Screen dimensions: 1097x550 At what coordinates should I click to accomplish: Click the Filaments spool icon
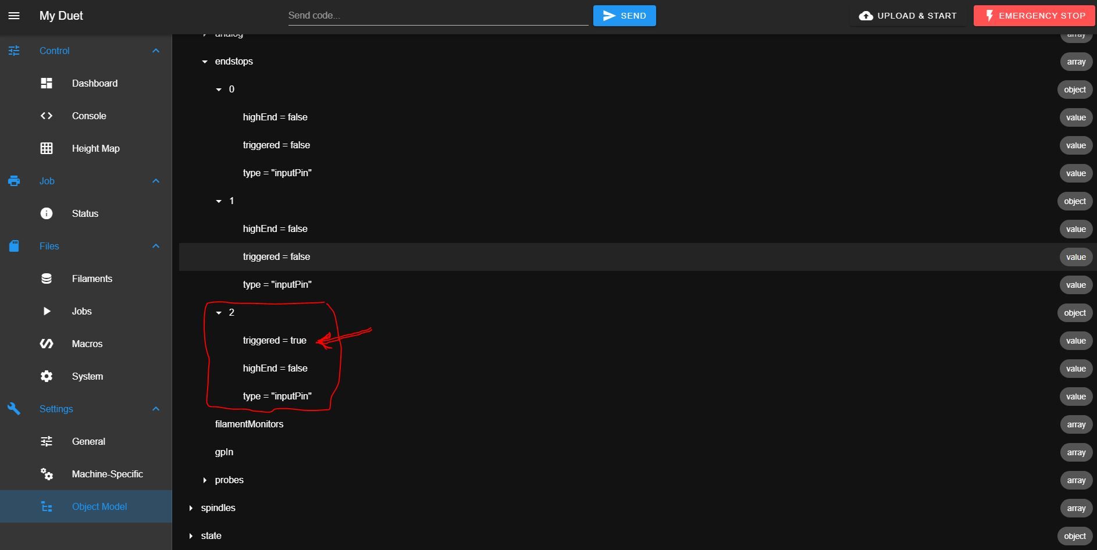(47, 278)
